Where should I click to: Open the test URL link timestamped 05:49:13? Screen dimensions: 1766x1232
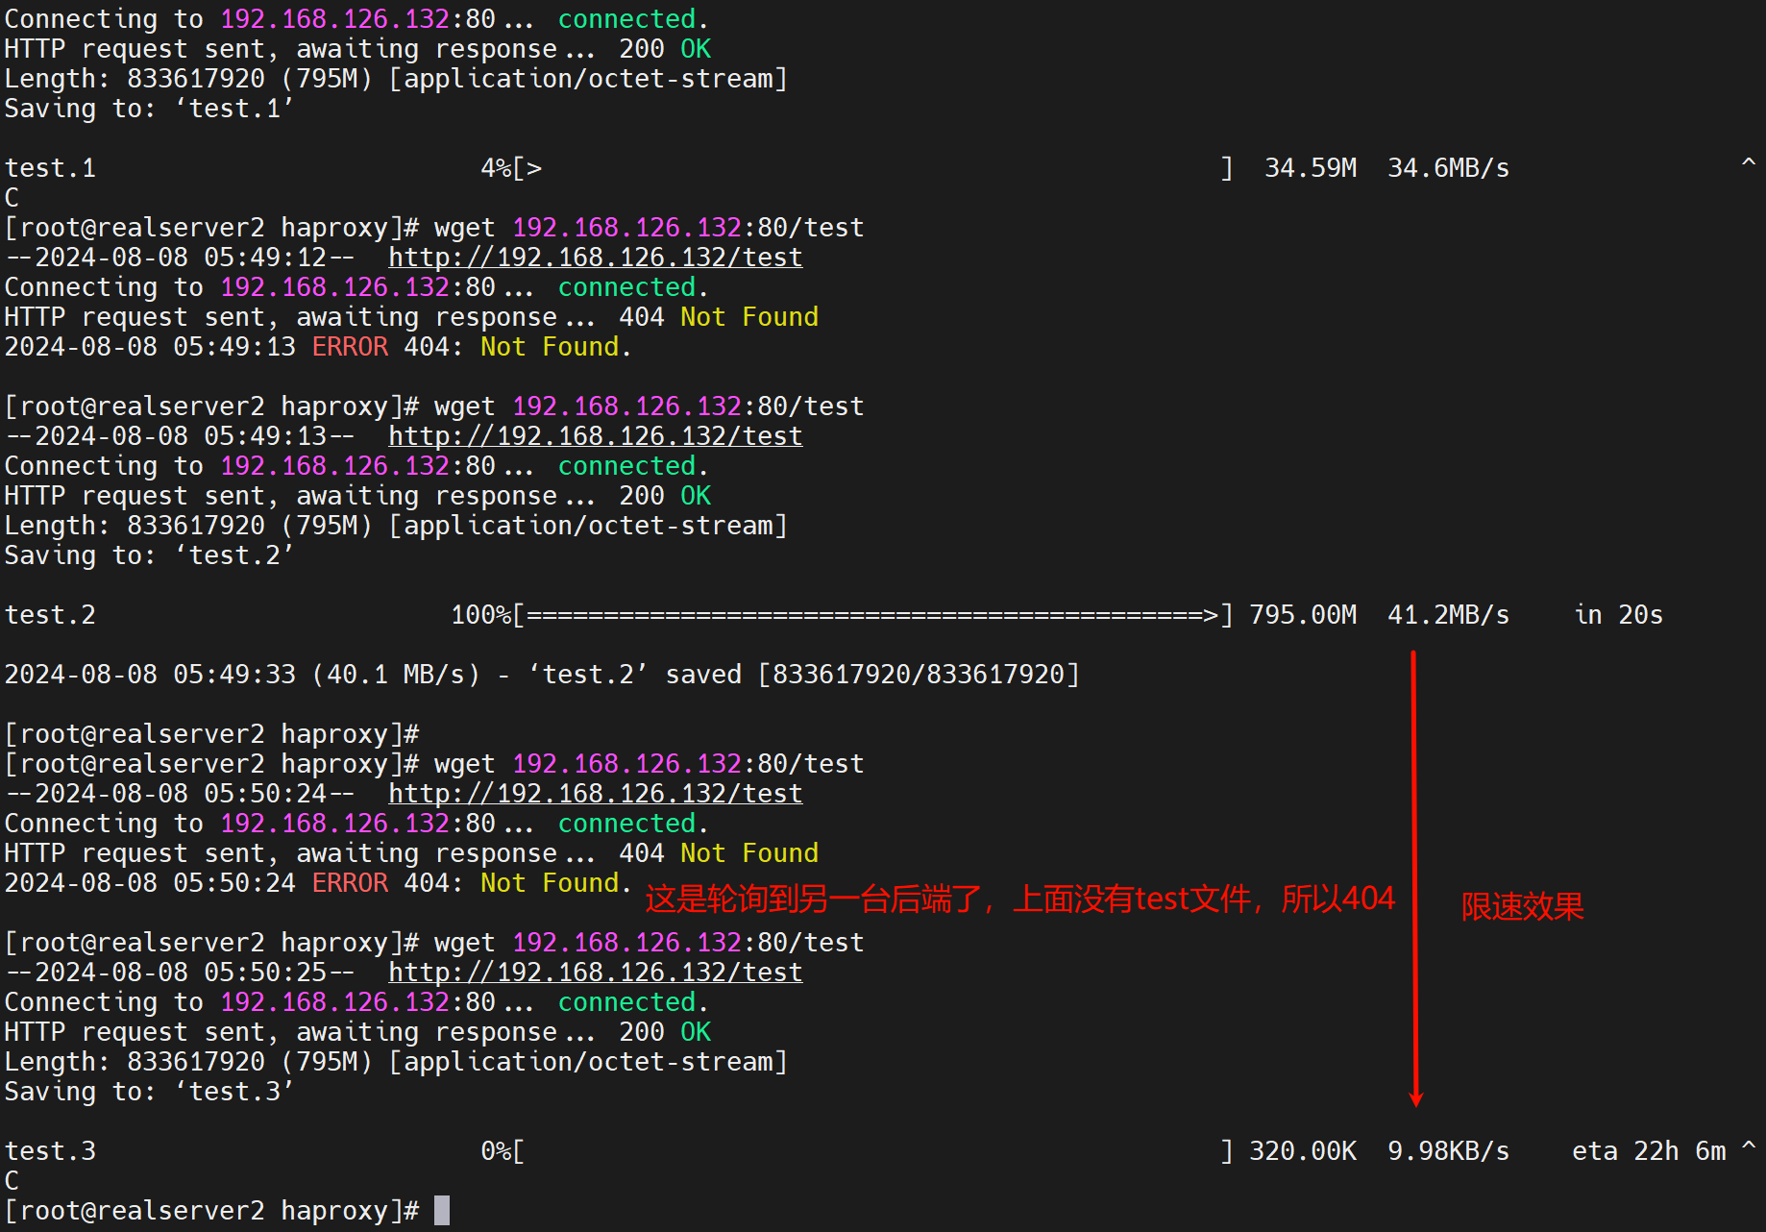click(595, 436)
